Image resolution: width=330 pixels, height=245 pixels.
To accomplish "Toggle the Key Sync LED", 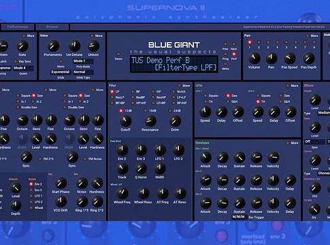I will click(16, 61).
